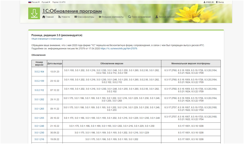Open version 3.0.2.139 link

[39, 81]
